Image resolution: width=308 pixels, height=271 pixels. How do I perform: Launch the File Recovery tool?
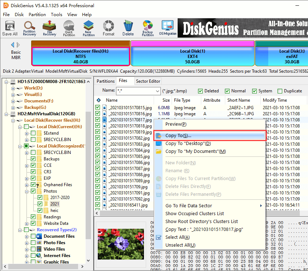click(x=49, y=28)
